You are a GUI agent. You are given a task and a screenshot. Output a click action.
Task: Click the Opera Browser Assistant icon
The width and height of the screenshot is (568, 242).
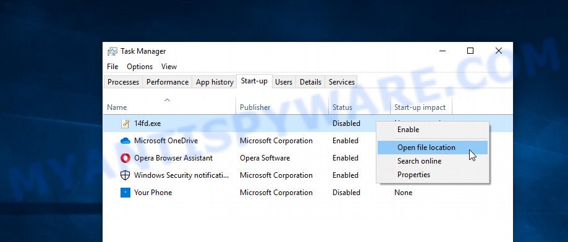[x=125, y=158]
